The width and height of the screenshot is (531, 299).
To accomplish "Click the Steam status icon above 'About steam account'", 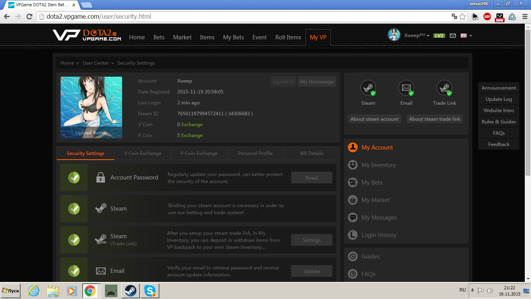I will tap(368, 88).
